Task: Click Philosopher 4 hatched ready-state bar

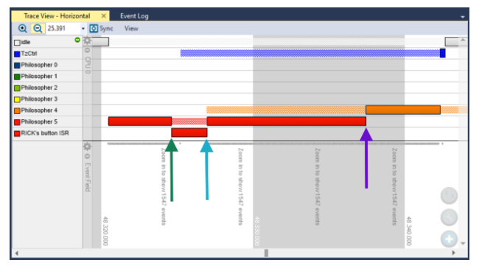Action: 286,110
